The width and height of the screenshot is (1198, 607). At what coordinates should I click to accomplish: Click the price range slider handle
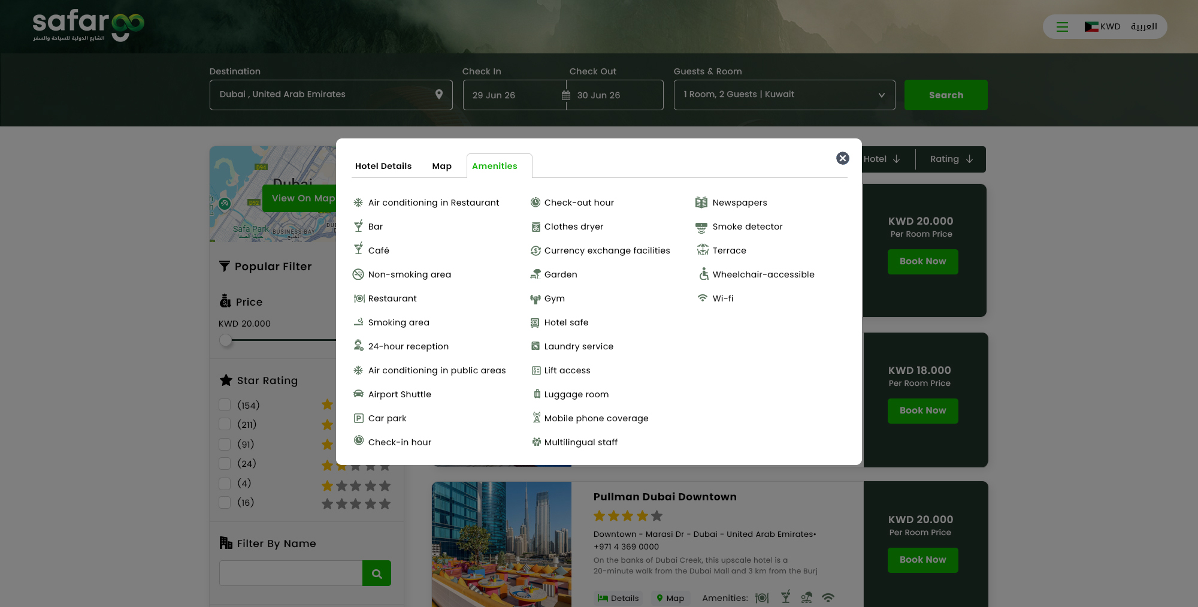(226, 340)
